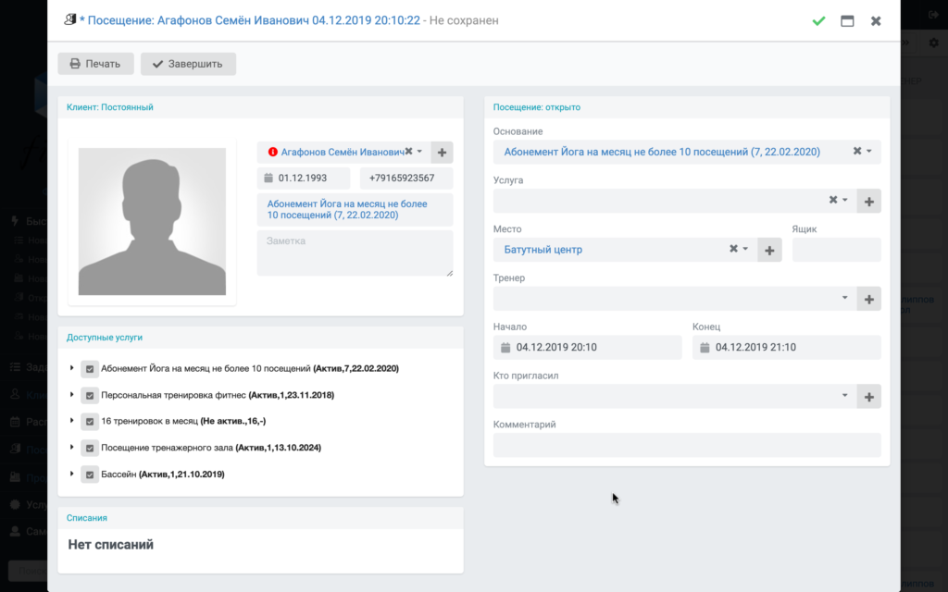948x592 pixels.
Task: Click the Комментарий input field
Action: 687,445
